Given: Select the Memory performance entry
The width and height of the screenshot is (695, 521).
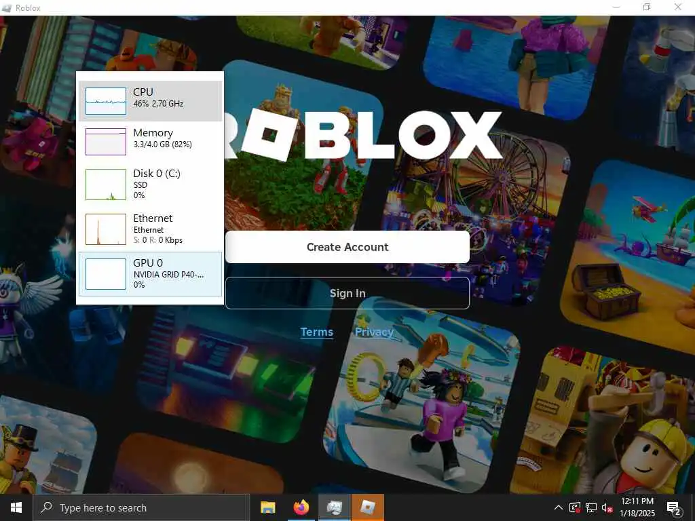Looking at the screenshot, I should tap(150, 141).
